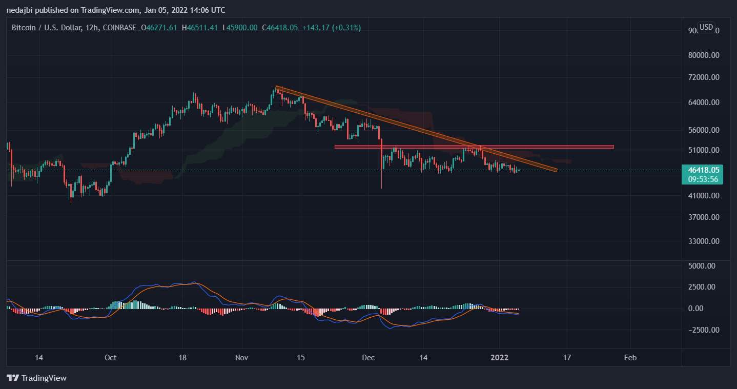Click the countdown timer 09:53:56
The image size is (737, 389).
tap(704, 179)
